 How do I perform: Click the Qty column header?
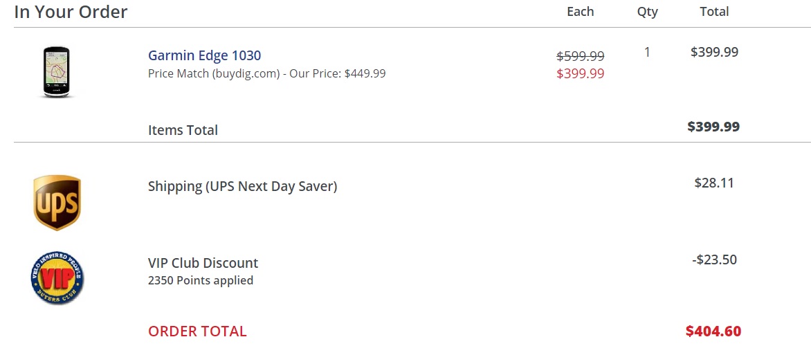[x=648, y=12]
